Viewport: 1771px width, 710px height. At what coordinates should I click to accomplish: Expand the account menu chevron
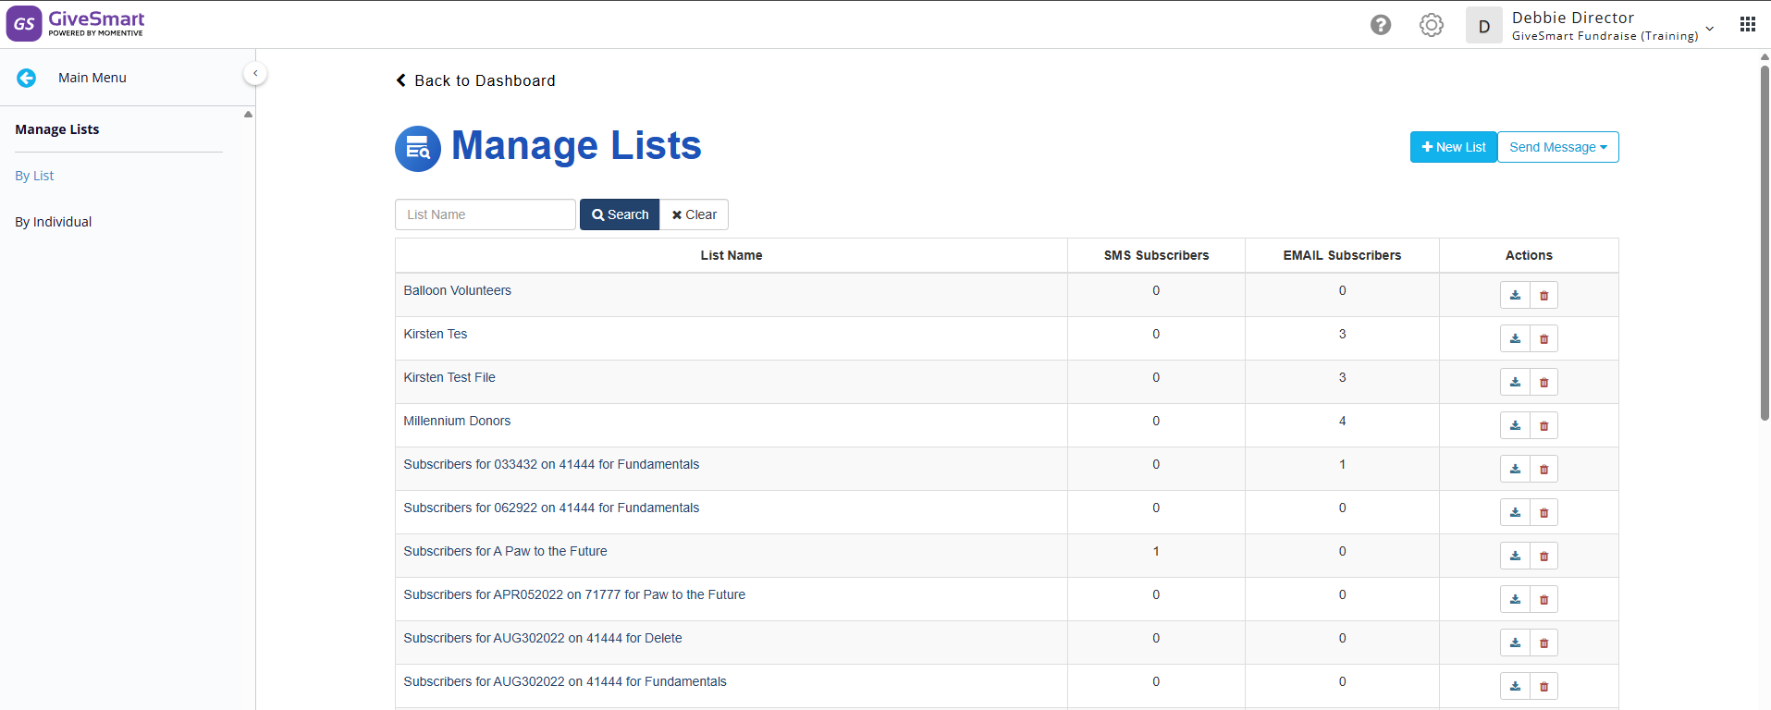point(1710,28)
